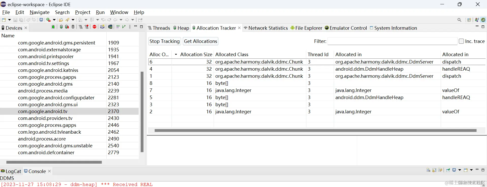
Task: Sort by Allocation Size column header
Action: tap(192, 54)
